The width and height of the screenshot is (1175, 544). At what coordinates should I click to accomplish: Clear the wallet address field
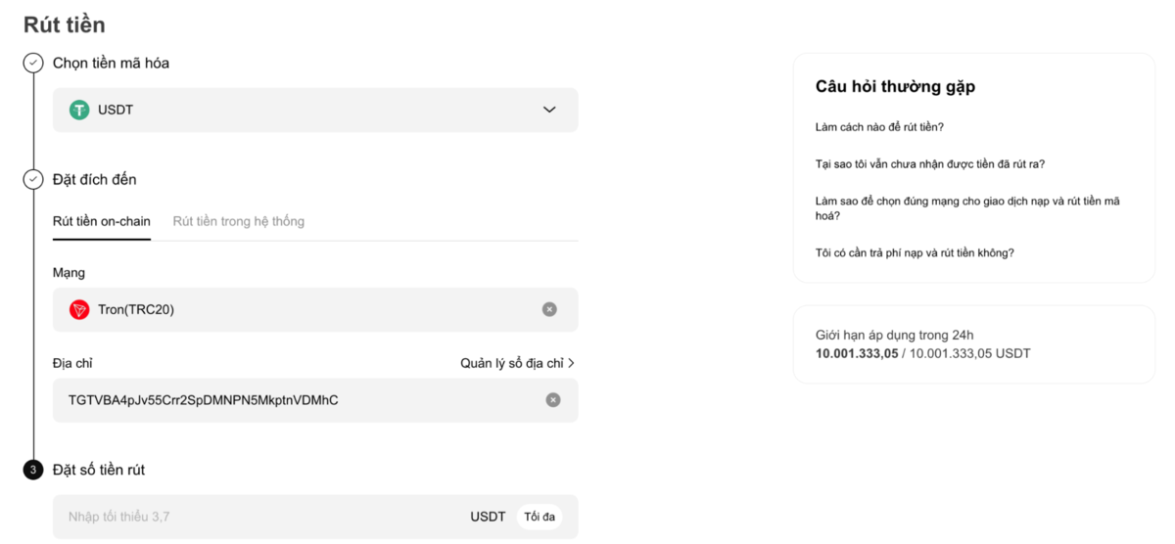553,400
